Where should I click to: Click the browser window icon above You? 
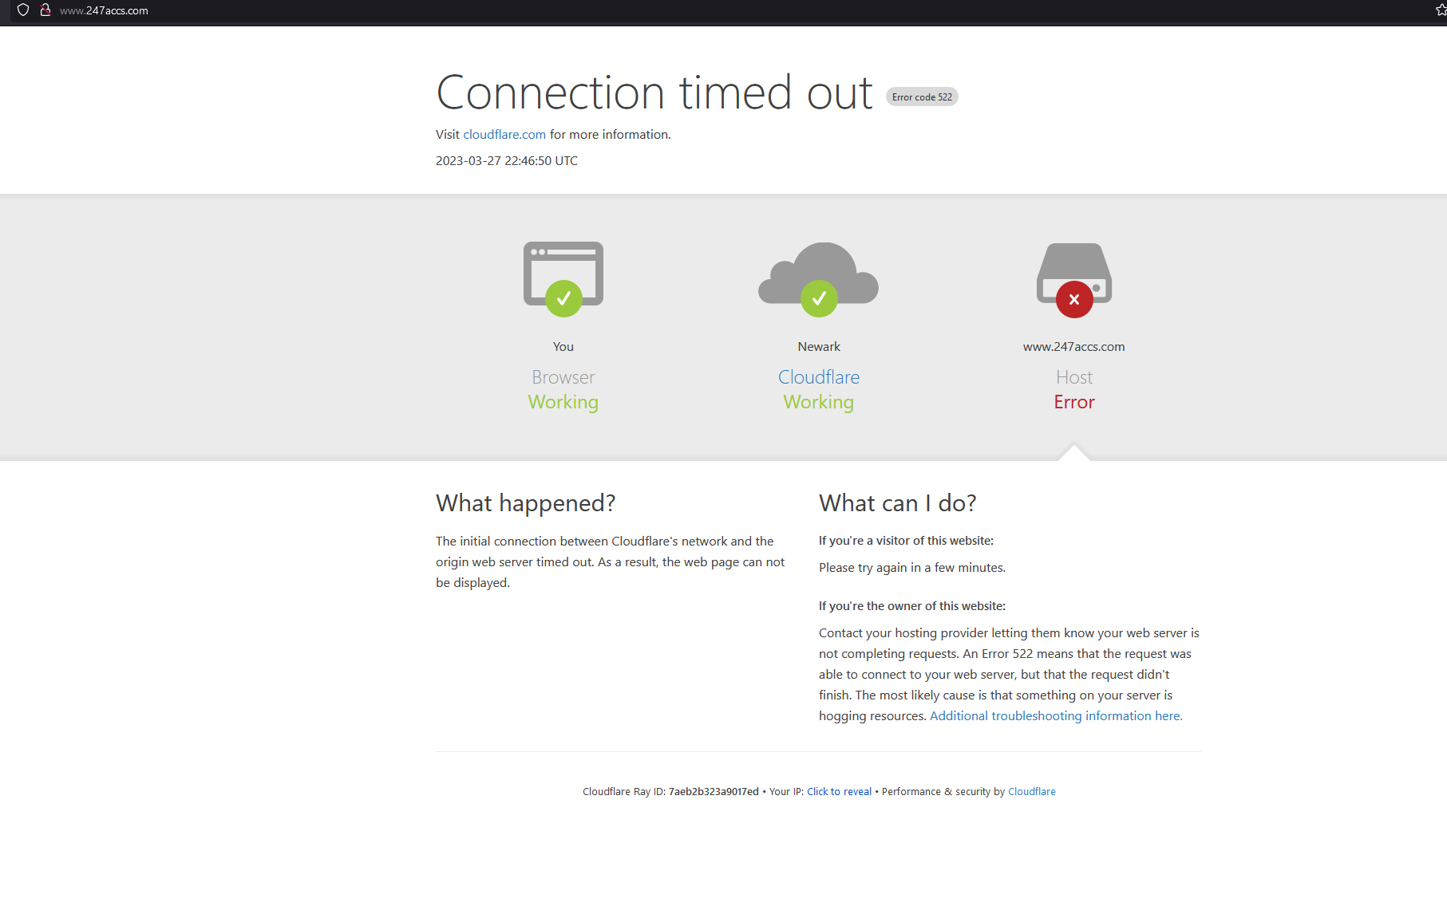click(563, 278)
